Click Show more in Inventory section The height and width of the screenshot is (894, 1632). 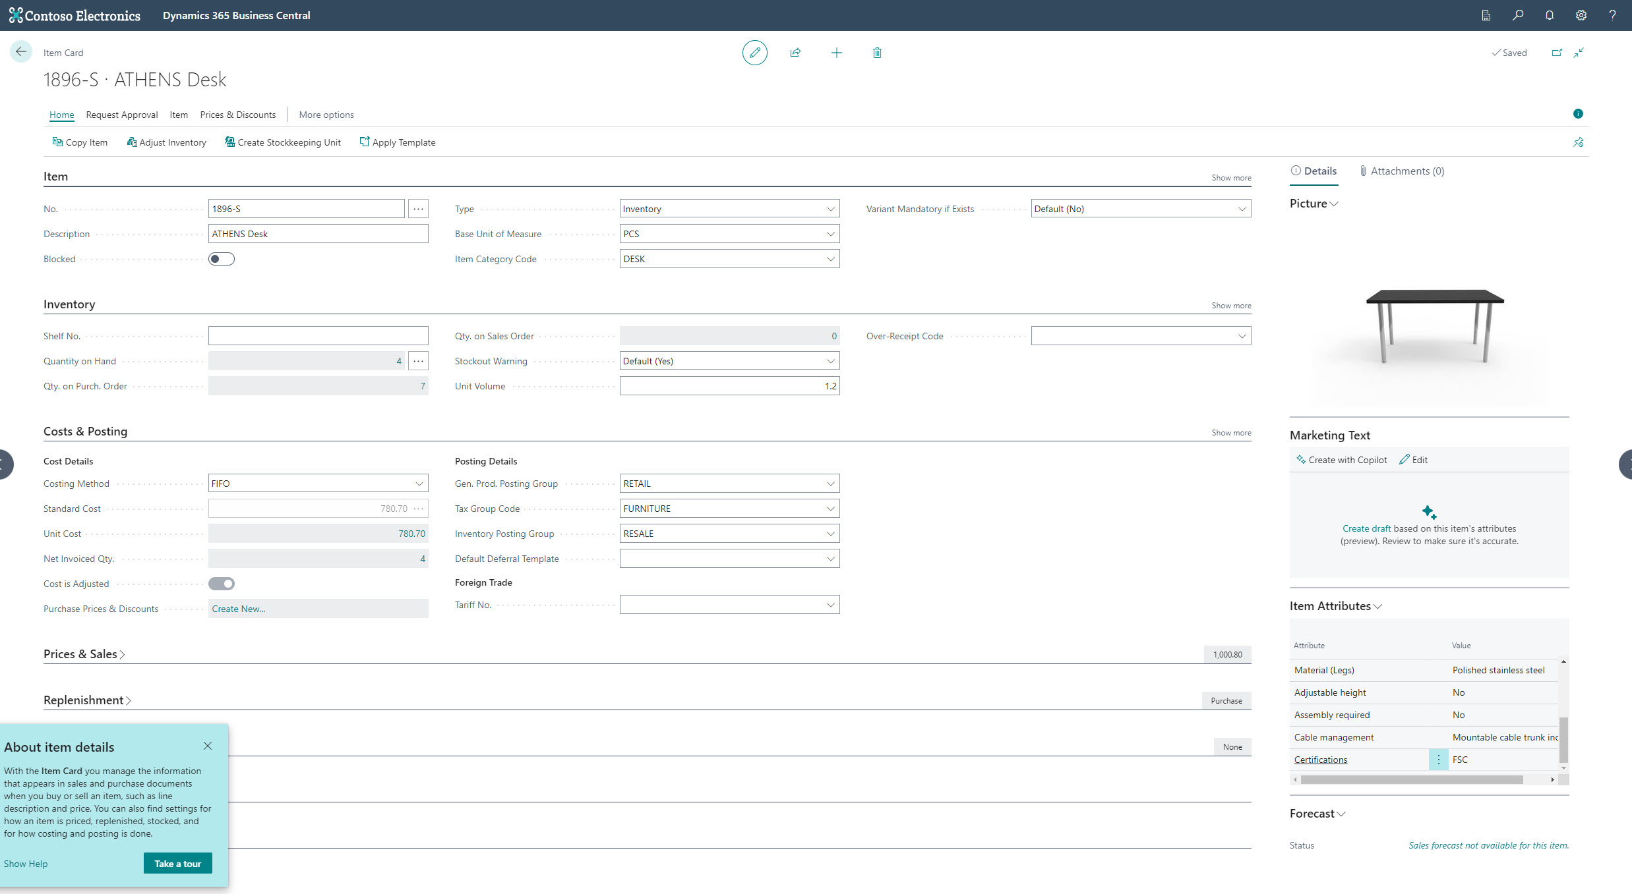click(1231, 306)
